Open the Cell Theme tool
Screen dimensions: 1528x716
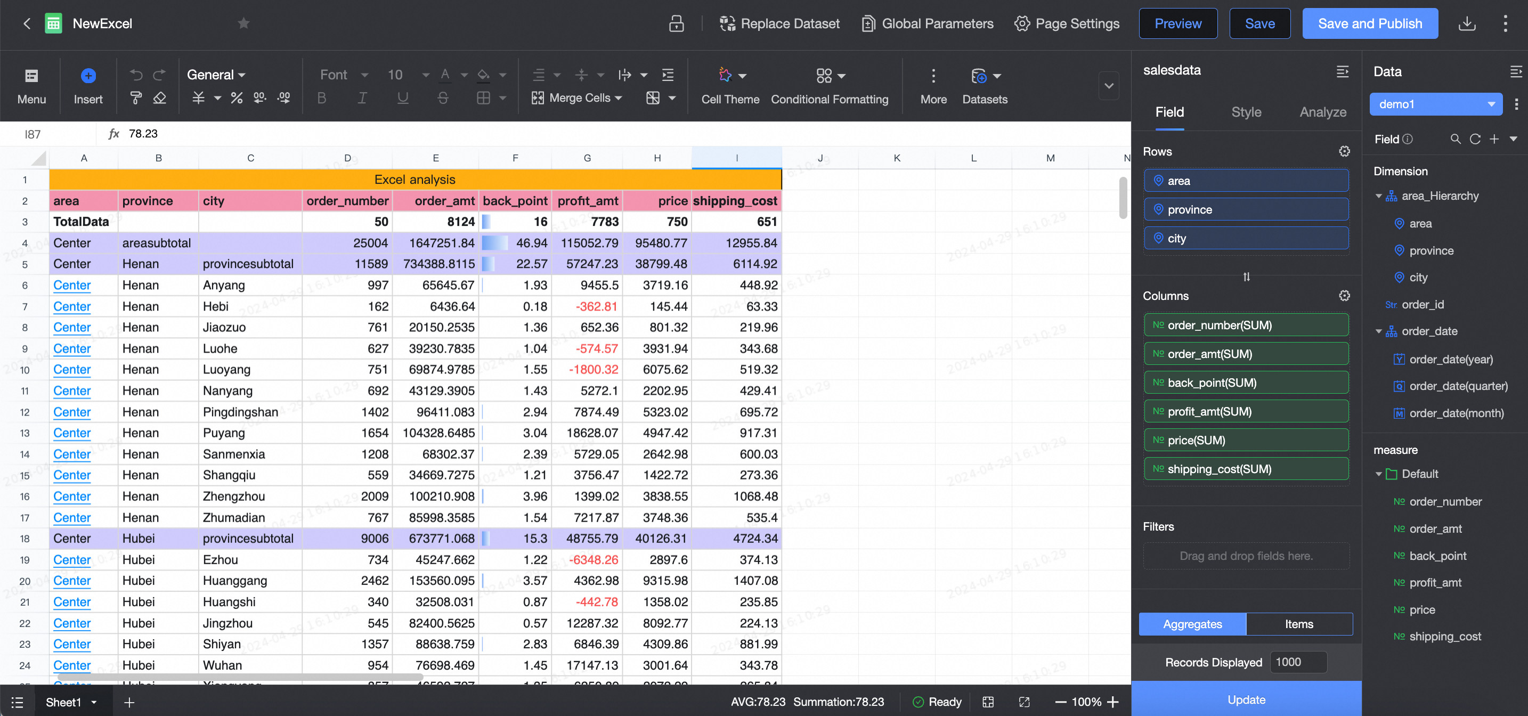pos(730,85)
